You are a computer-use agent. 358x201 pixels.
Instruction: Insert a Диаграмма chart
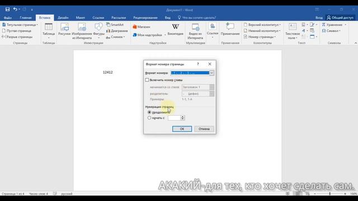[x=117, y=31]
